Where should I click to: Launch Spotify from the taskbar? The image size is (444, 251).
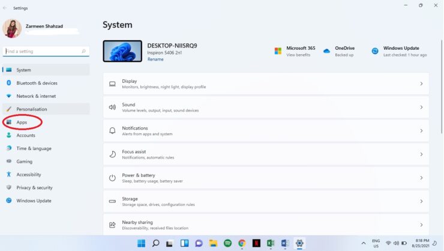[x=227, y=243]
